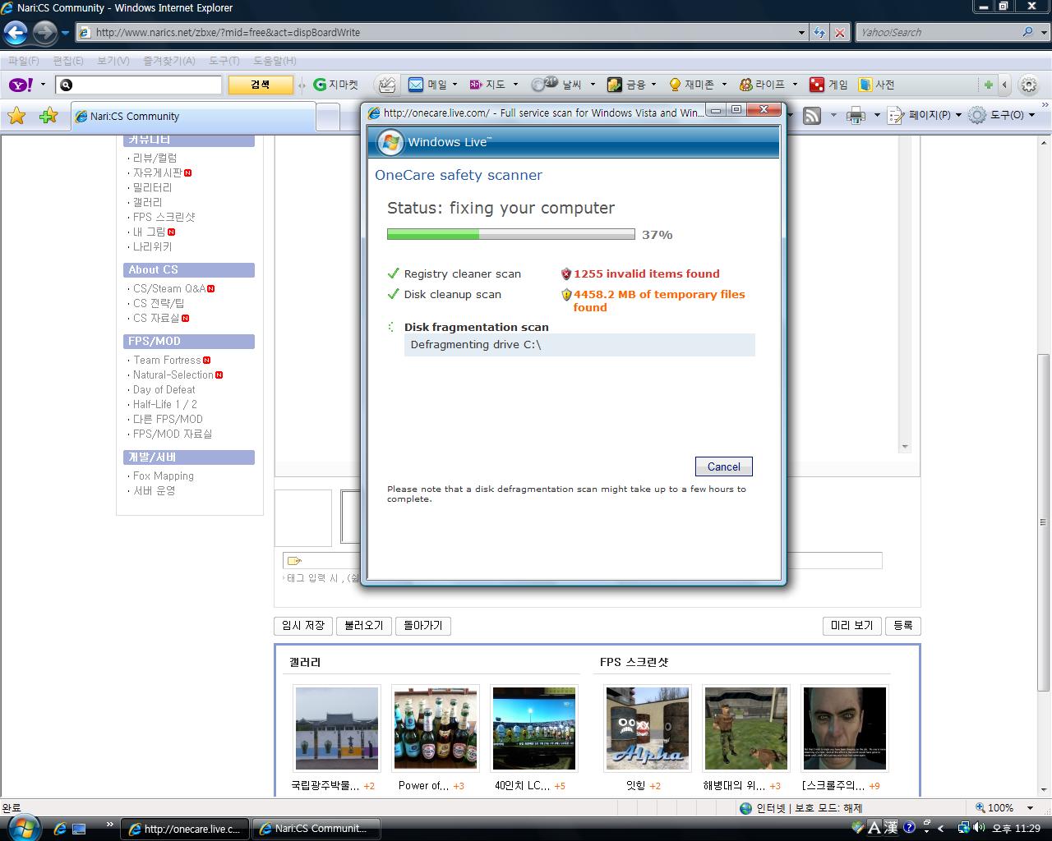Click the browser Back arrow button
Viewport: 1052px width, 841px height.
point(16,33)
